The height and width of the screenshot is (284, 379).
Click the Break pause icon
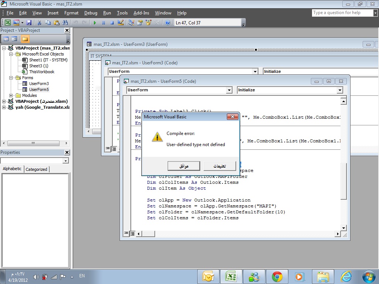(104, 23)
